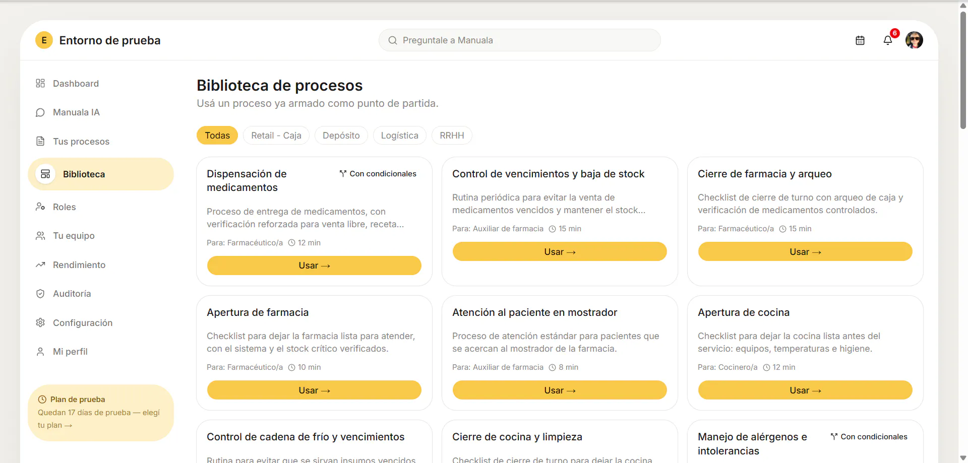
Task: Click the Auditoría shield icon
Action: click(40, 294)
